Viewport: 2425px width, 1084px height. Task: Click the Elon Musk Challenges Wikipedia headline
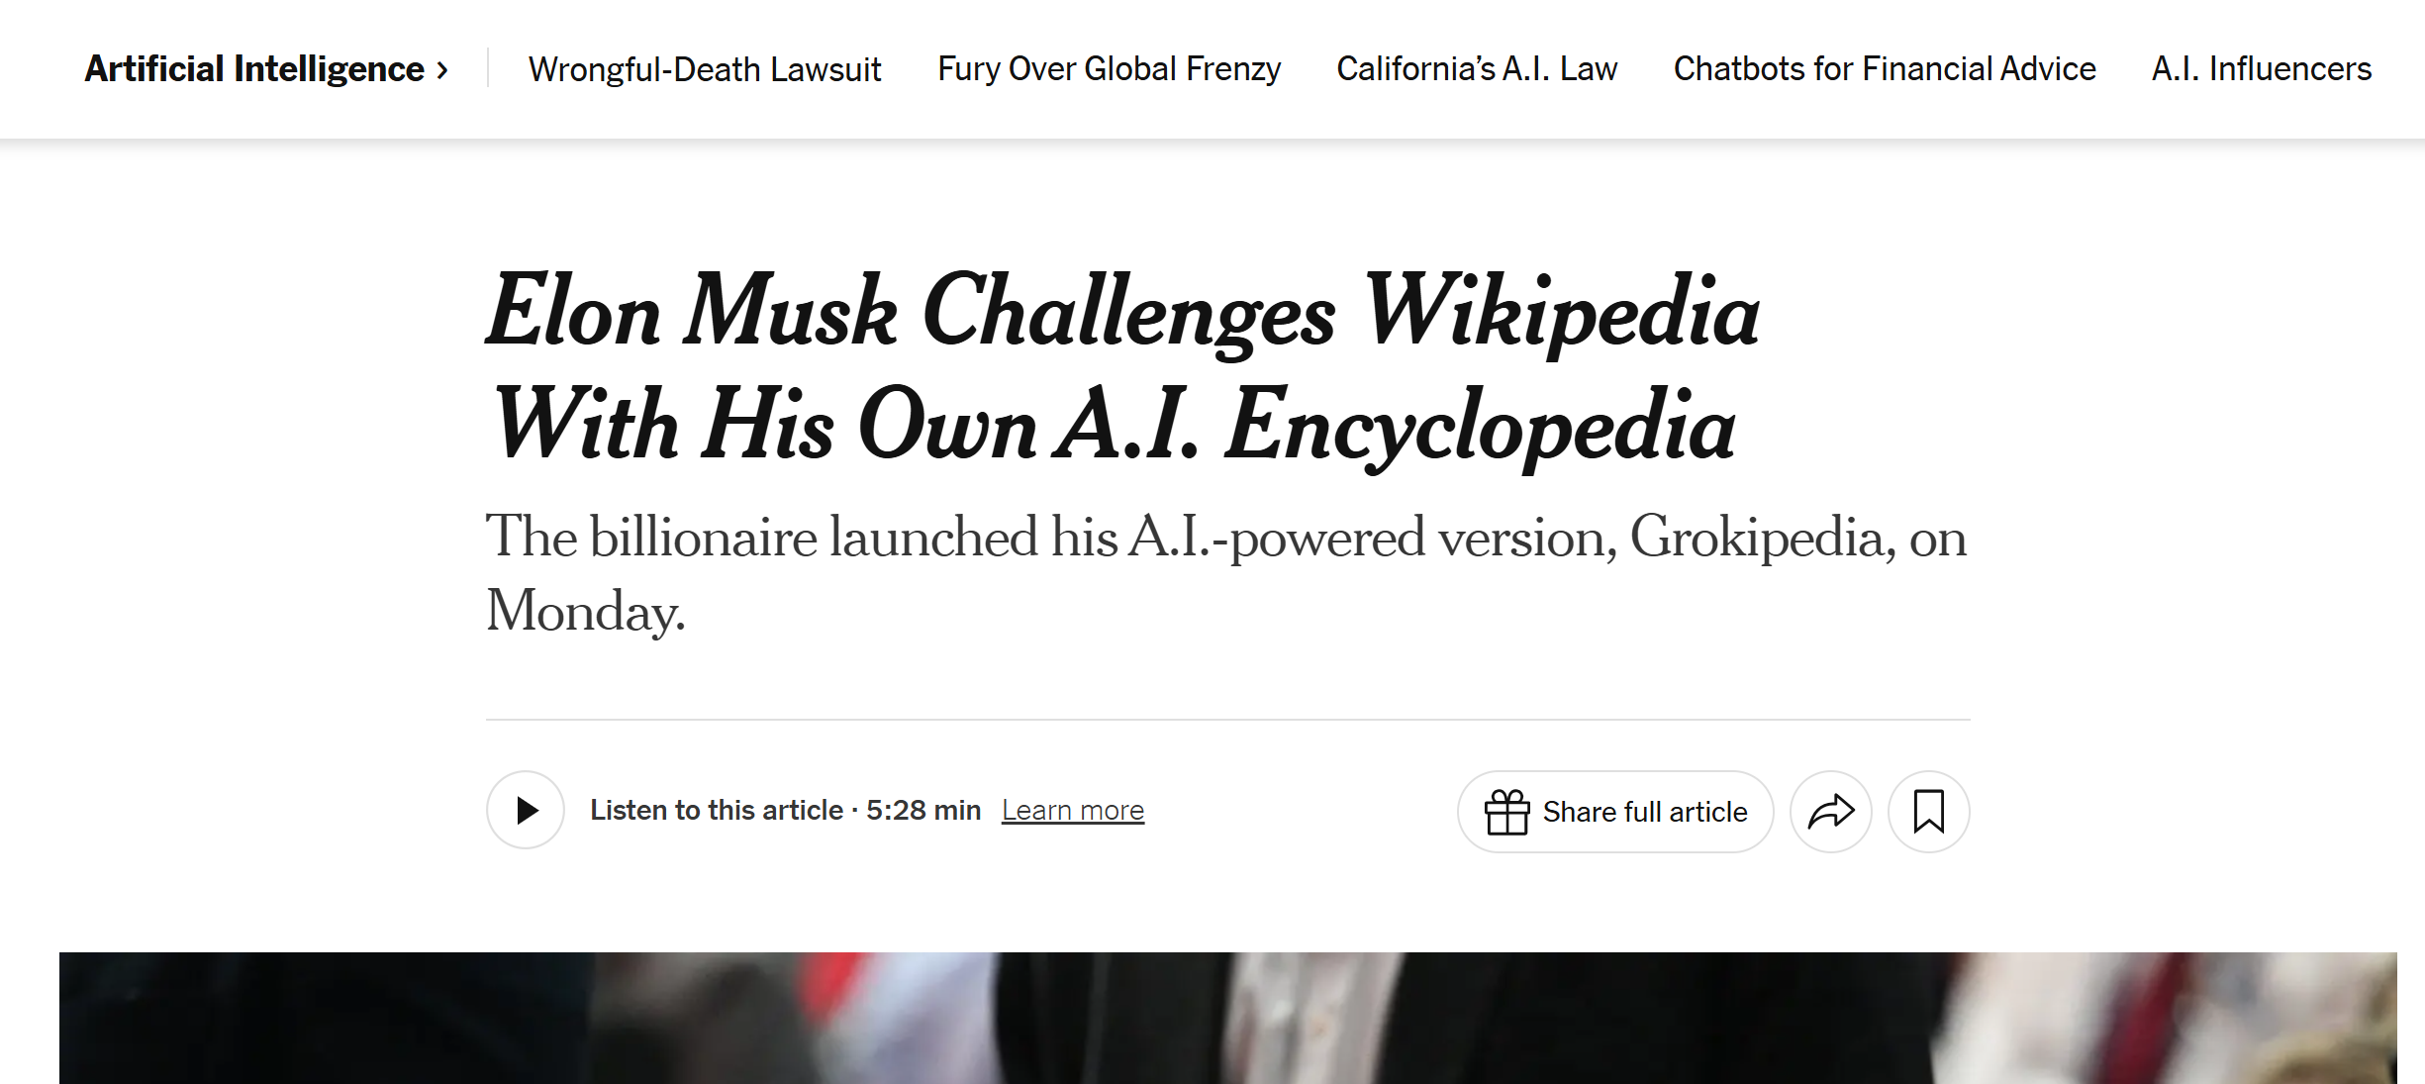1122,313
